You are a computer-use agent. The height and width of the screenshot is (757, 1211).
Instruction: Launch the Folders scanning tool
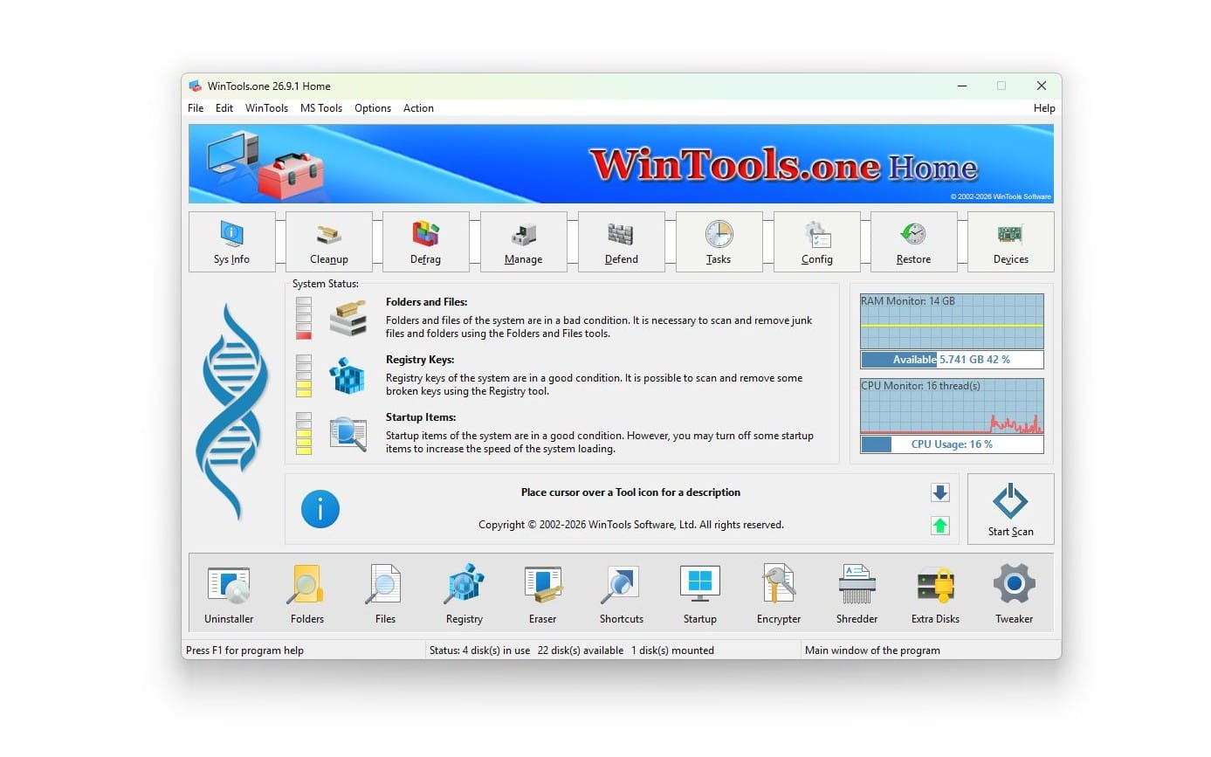coord(307,595)
